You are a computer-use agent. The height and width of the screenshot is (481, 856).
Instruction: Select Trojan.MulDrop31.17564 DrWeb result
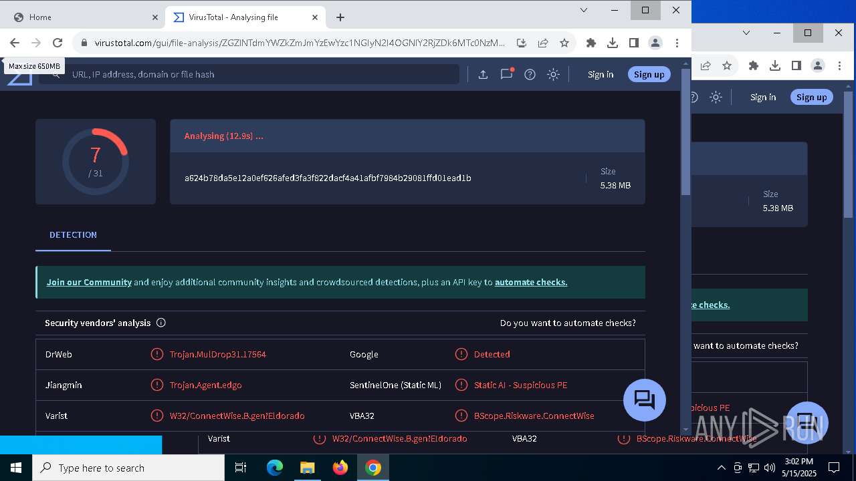pyautogui.click(x=218, y=354)
